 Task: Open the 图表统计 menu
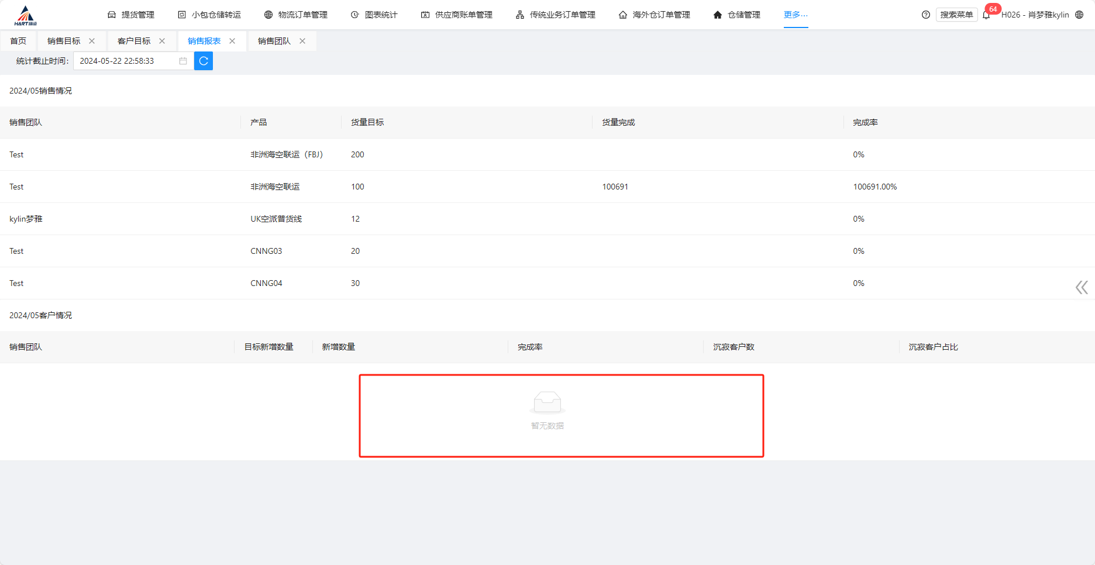click(x=374, y=15)
